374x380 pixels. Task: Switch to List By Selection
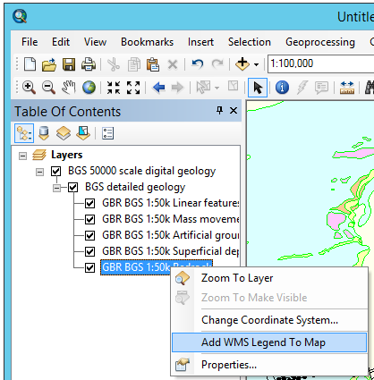click(x=83, y=133)
